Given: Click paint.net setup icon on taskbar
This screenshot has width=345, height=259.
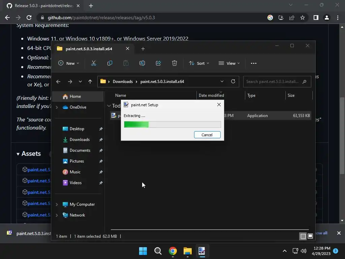Looking at the screenshot, I should click(202, 251).
